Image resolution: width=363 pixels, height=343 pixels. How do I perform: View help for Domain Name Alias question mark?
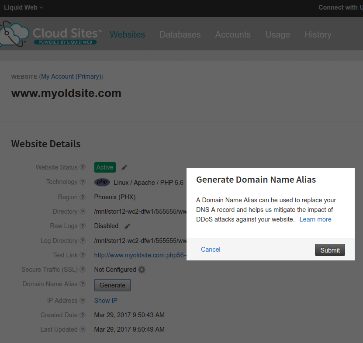pyautogui.click(x=83, y=284)
